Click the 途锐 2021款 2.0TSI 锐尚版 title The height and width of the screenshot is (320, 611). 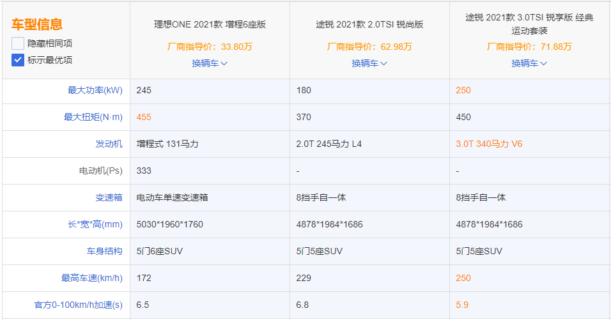[369, 24]
